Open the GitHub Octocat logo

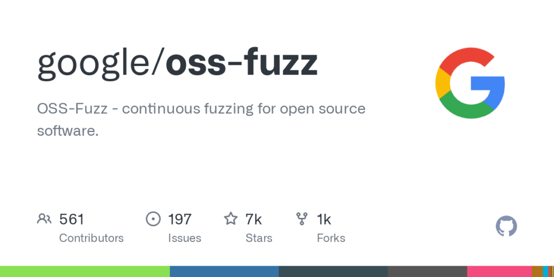tap(506, 226)
